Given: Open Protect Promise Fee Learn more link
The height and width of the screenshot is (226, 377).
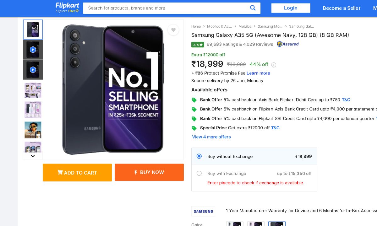Looking at the screenshot, I should [258, 73].
